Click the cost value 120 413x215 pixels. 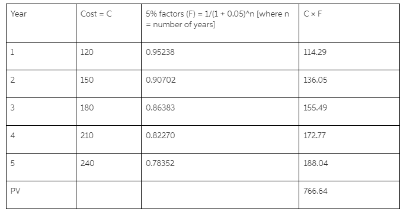click(x=87, y=52)
